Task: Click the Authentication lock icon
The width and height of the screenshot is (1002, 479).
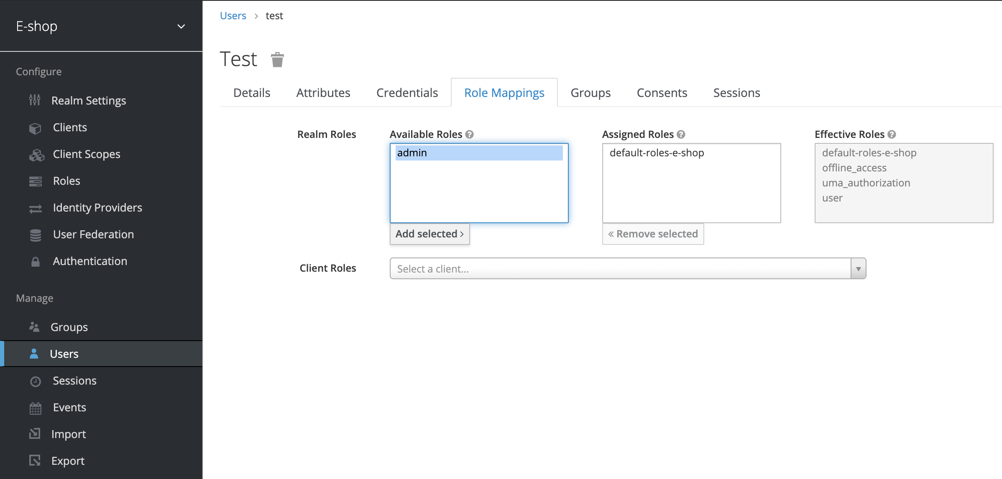Action: (x=35, y=262)
